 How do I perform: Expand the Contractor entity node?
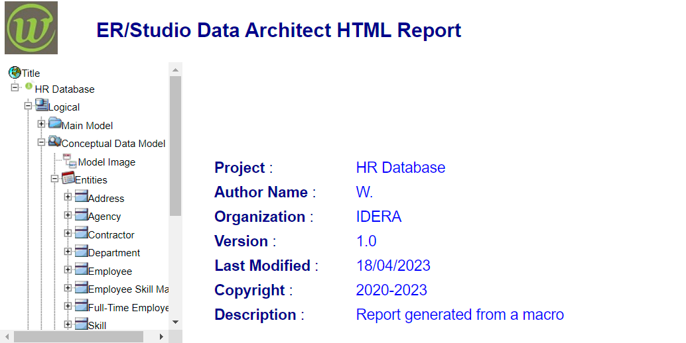pos(68,234)
